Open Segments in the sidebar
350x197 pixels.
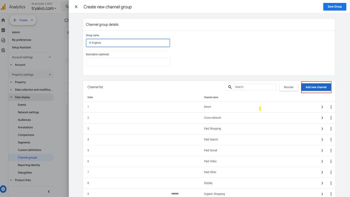[24, 143]
